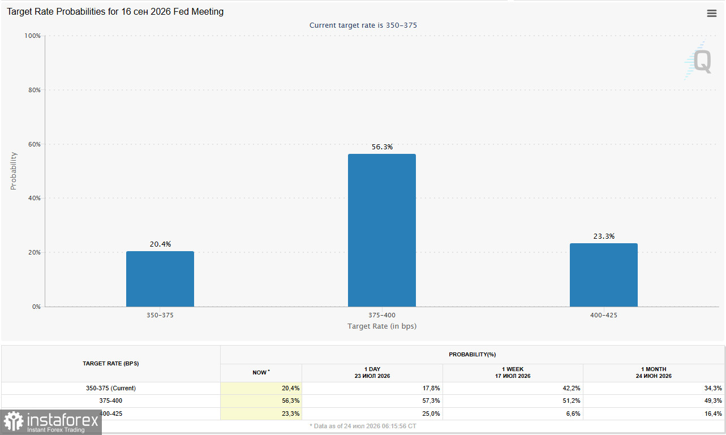Click the 'Target Rate (in bps)' axis title
726x435 pixels.
pyautogui.click(x=382, y=326)
